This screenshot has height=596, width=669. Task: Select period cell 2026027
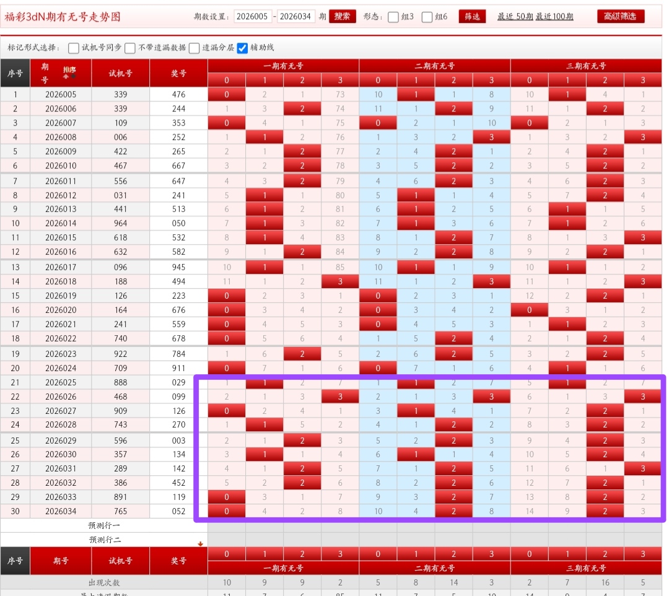click(61, 411)
